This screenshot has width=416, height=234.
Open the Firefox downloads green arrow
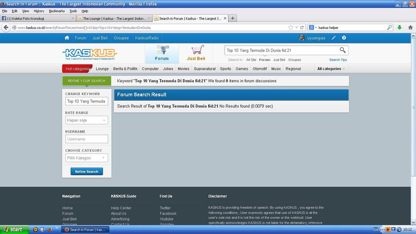399,28
